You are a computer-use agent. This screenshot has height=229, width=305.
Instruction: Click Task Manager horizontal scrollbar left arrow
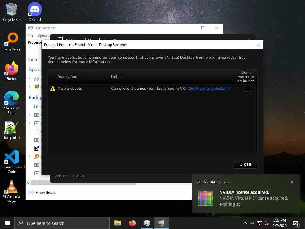coord(29,183)
